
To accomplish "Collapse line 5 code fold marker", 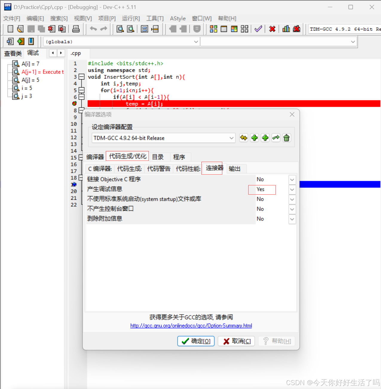I will pos(81,90).
